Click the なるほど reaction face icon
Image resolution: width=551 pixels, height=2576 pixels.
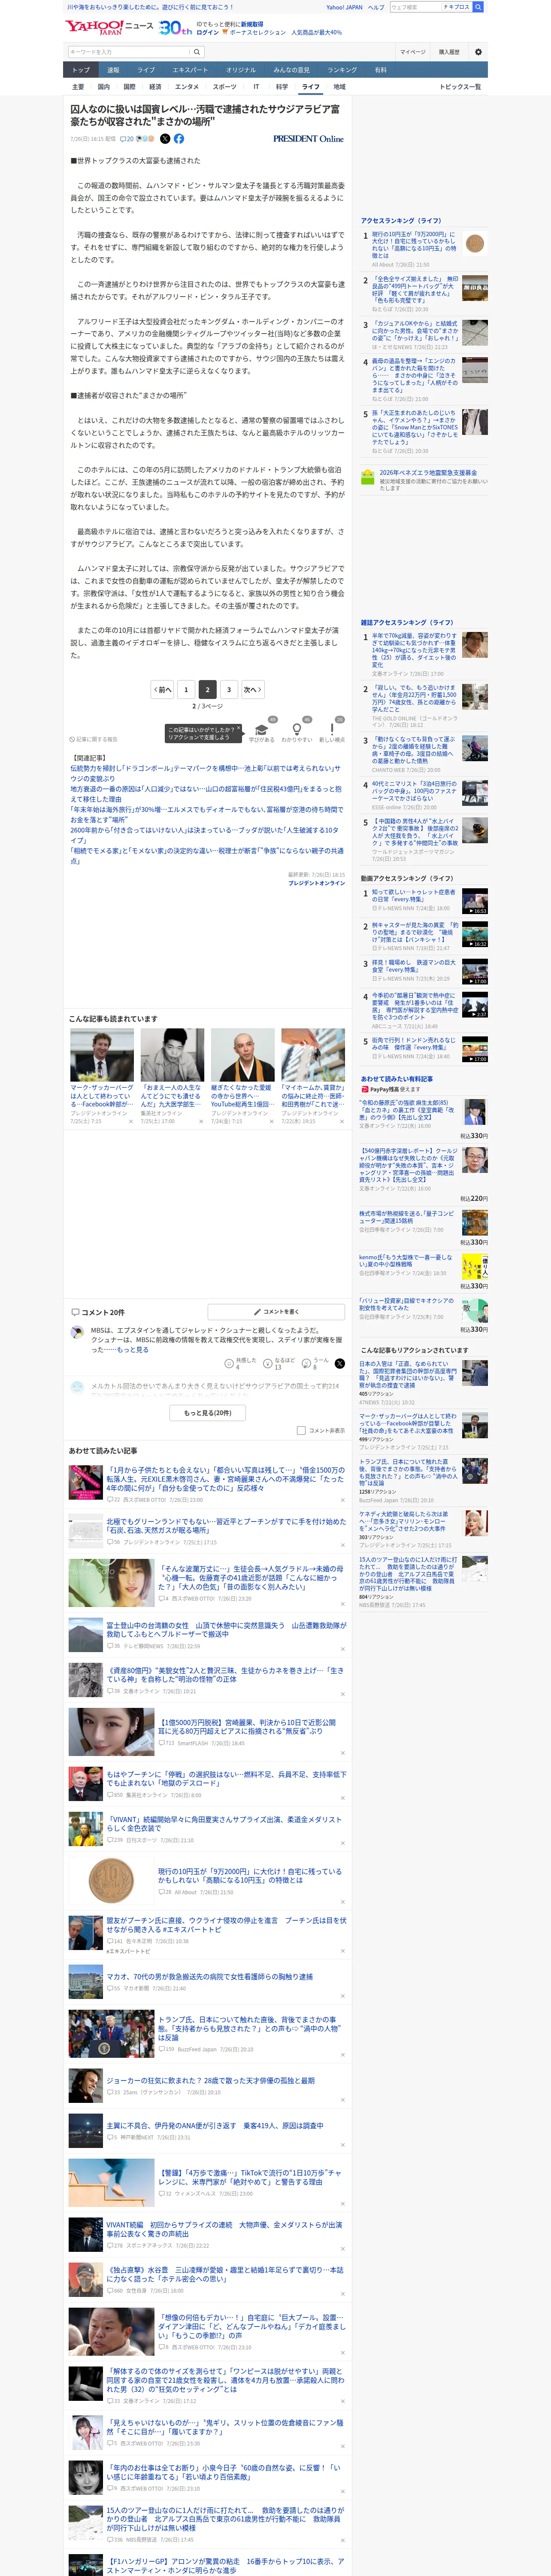268,1363
